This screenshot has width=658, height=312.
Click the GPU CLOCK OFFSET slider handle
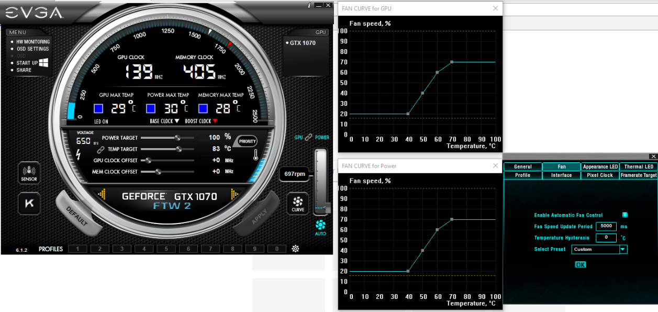point(148,161)
